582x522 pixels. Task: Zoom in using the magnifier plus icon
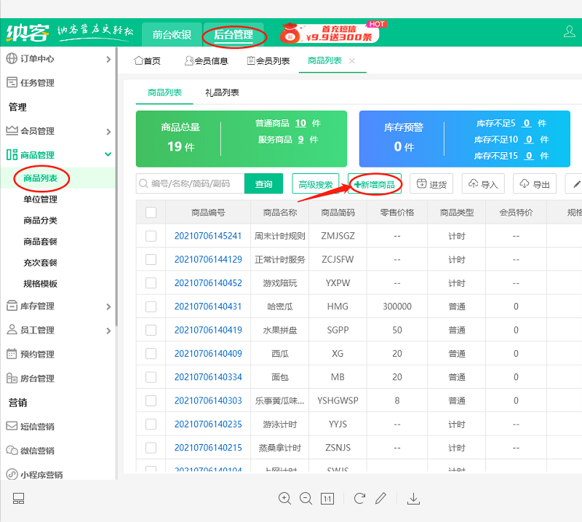pos(285,499)
